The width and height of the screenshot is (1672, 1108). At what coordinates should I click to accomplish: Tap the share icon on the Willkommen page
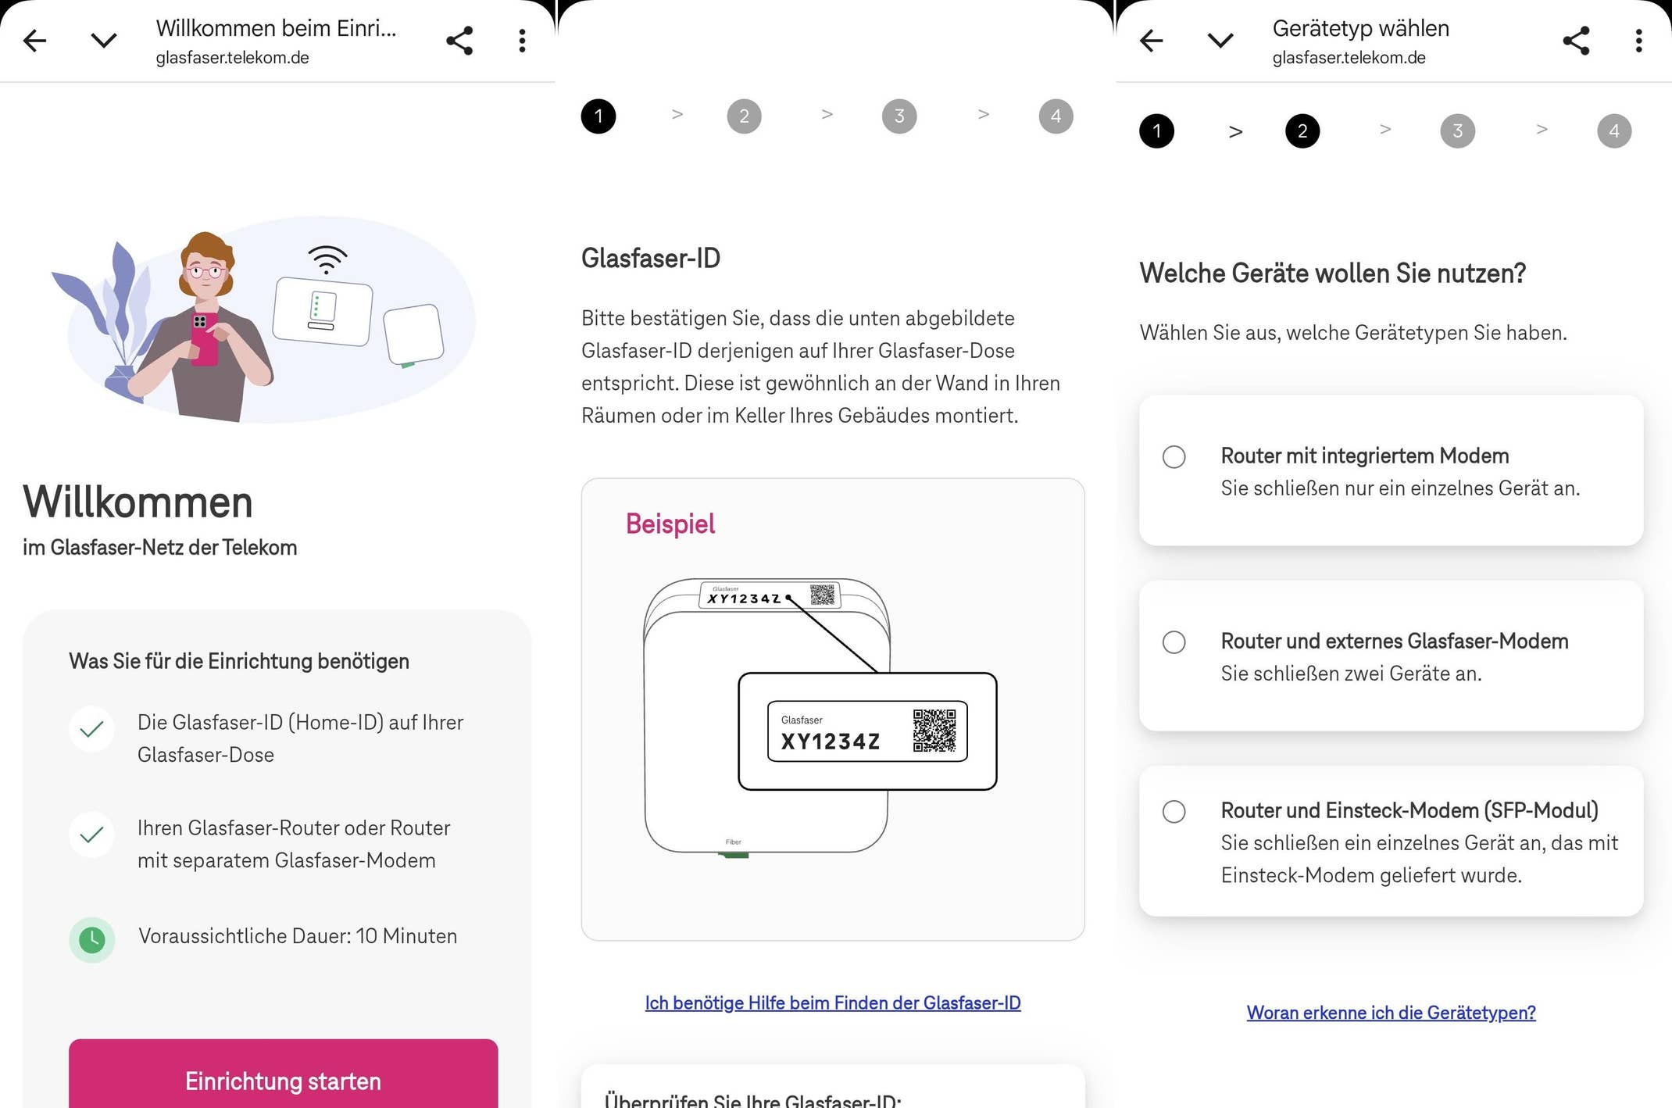(x=459, y=40)
